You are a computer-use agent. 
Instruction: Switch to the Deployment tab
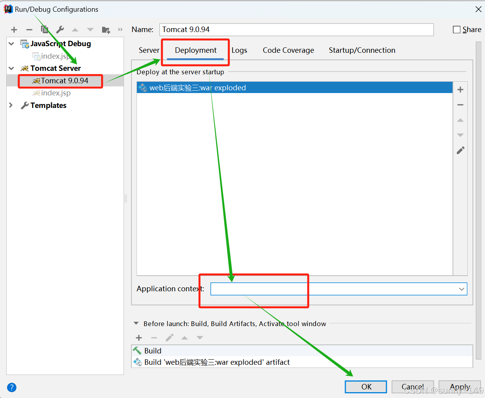[x=196, y=50]
